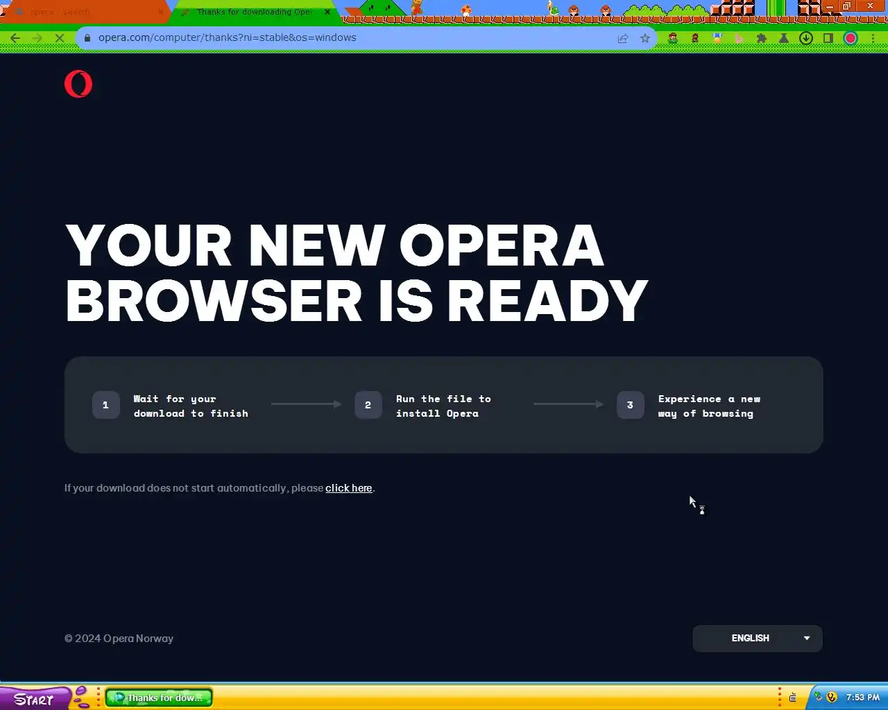Image resolution: width=888 pixels, height=710 pixels.
Task: Open the Chrome three-dot menu
Action: tap(873, 38)
